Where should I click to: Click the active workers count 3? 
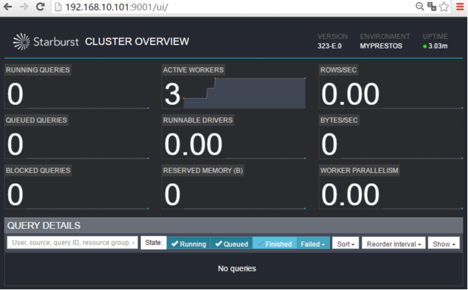[x=172, y=94]
